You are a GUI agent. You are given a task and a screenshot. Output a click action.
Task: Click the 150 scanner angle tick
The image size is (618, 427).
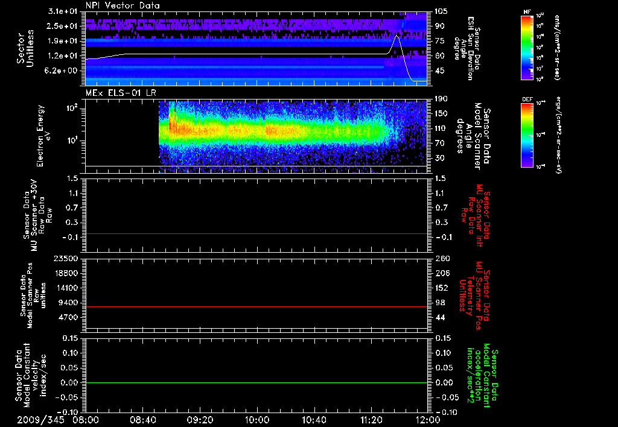click(441, 114)
